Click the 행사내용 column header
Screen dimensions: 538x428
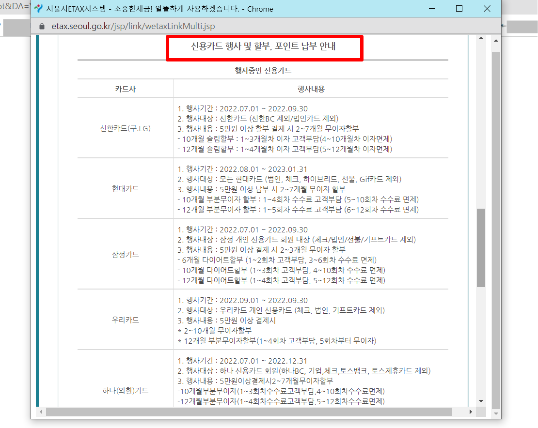pos(311,89)
